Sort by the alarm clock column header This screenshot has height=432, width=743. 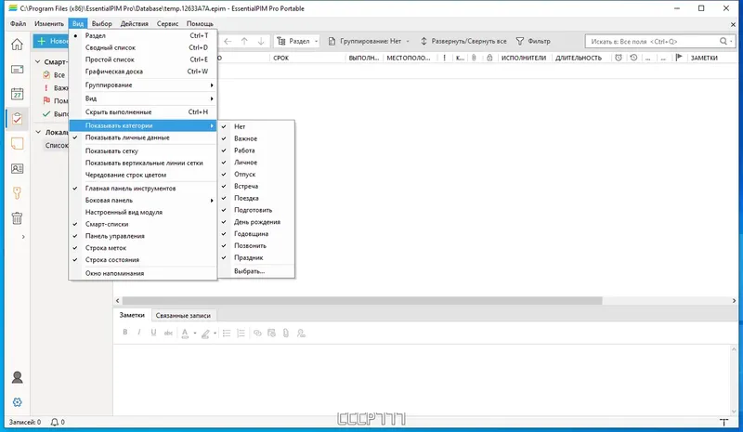(619, 58)
